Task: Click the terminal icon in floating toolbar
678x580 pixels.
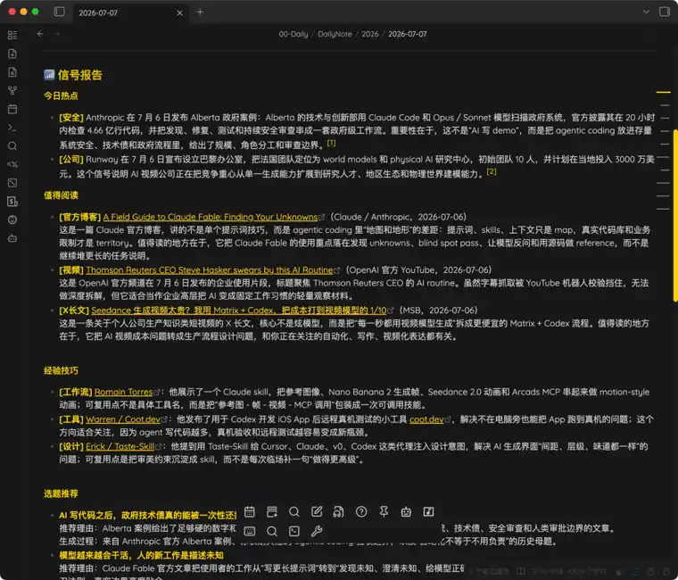Action: [x=294, y=531]
